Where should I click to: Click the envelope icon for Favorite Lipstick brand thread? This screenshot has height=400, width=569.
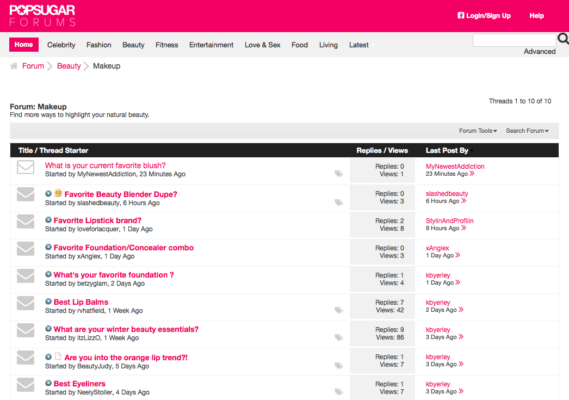[x=26, y=221]
